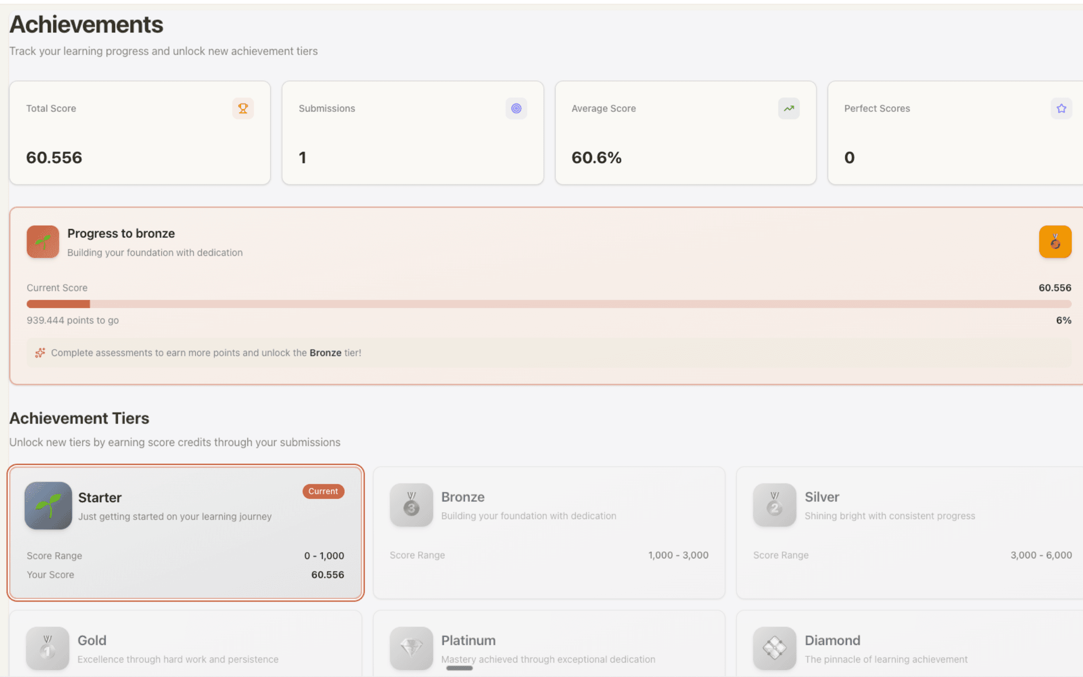1083x677 pixels.
Task: Click the trophy icon on Total Score
Action: click(243, 108)
